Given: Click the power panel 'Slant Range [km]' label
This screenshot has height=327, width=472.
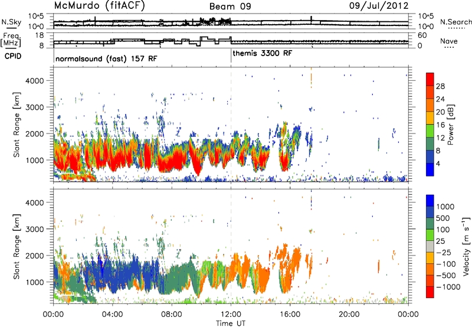Looking at the screenshot, I should click(x=17, y=125).
